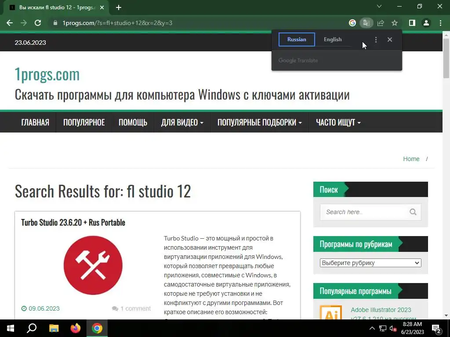Viewport: 450px width, 337px height.
Task: Click the Adobe Illustrator Ai thumbnail
Action: [331, 313]
